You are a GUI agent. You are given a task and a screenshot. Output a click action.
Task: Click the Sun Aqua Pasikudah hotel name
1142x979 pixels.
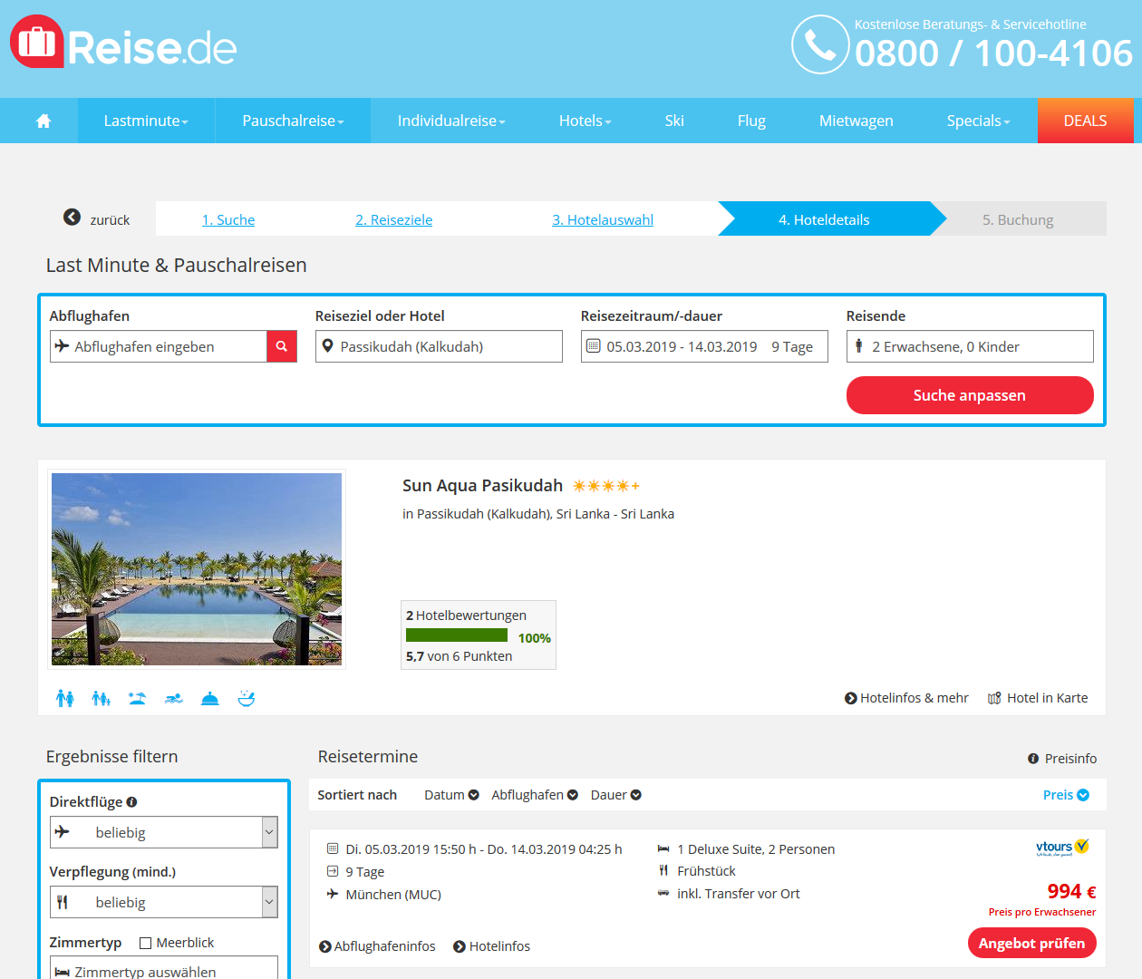(482, 486)
